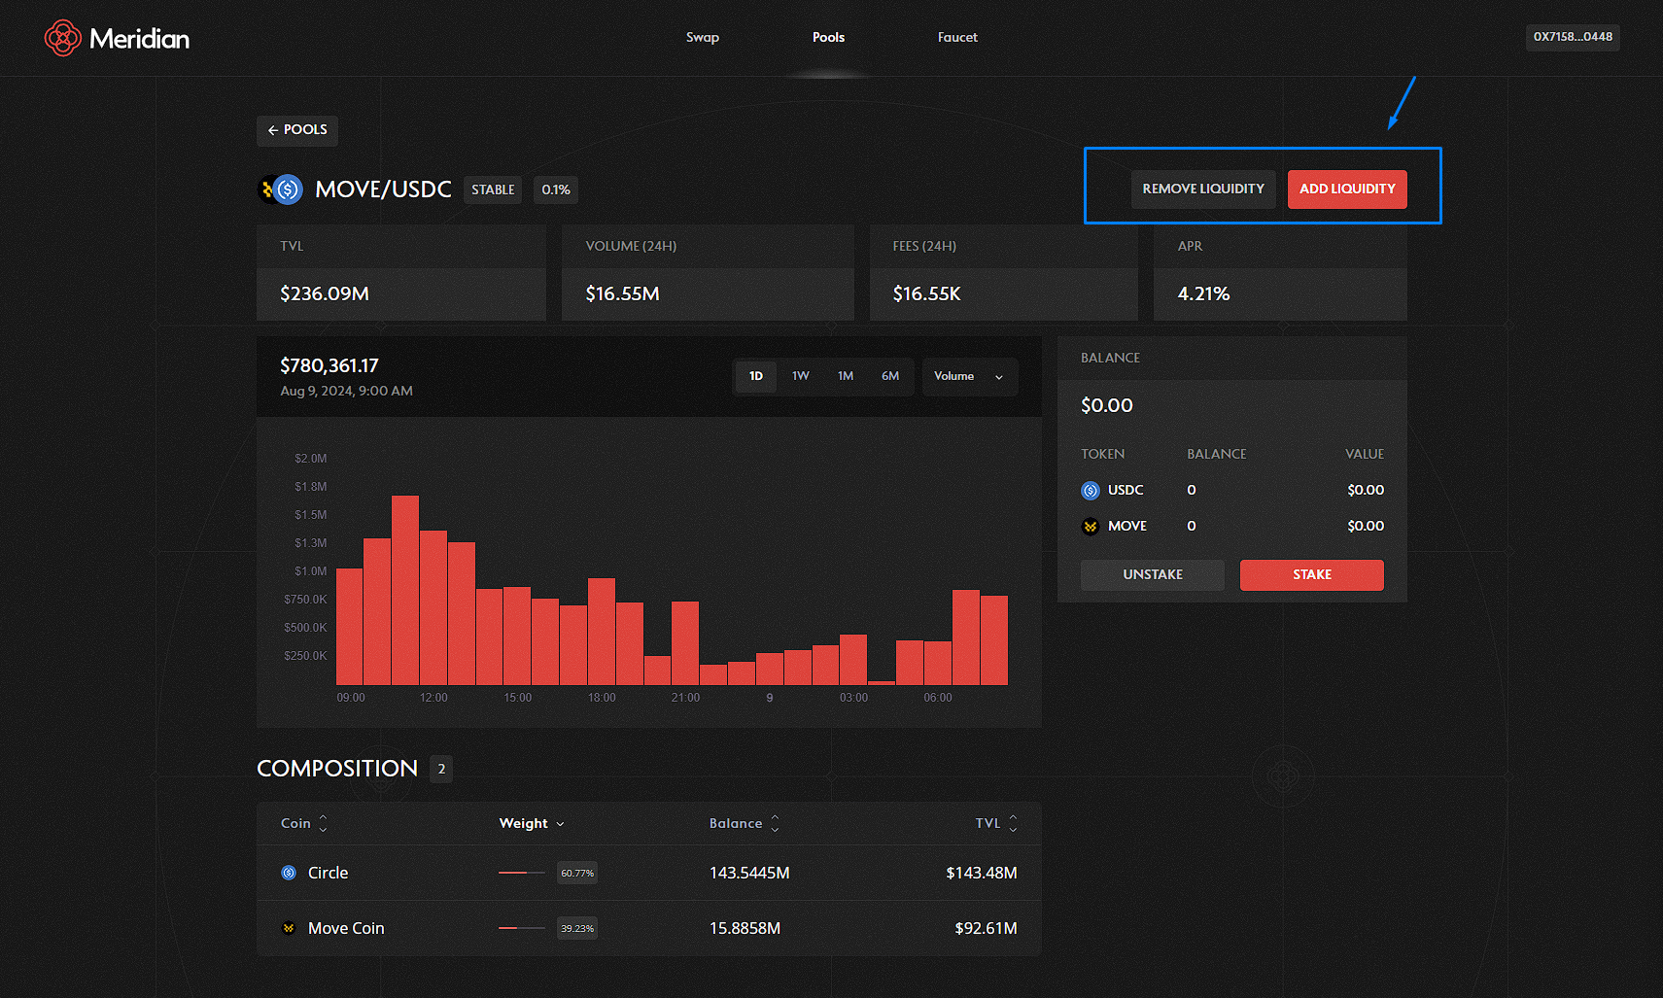Click the APR value 4.21%
Image resolution: width=1663 pixels, height=998 pixels.
coord(1204,293)
